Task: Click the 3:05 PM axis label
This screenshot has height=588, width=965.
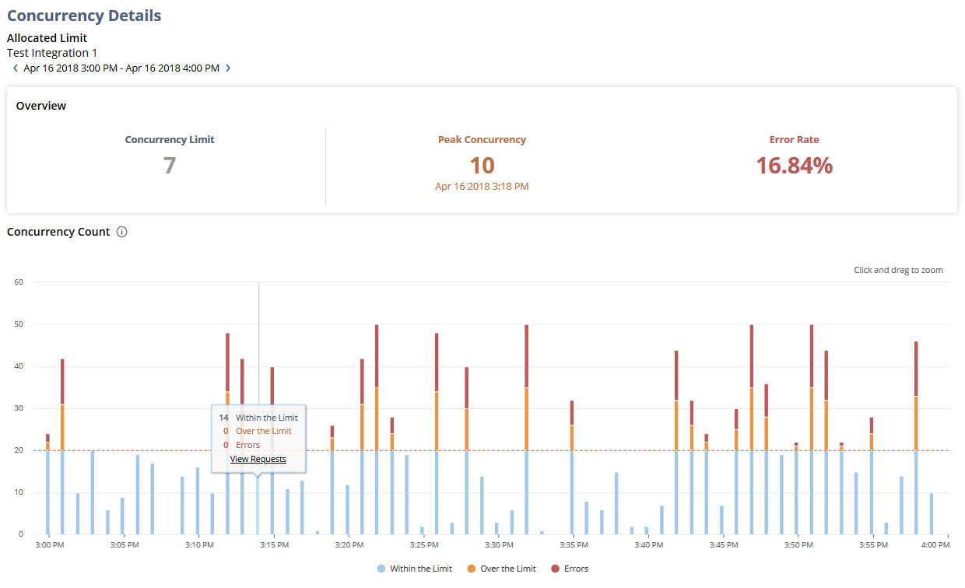Action: click(123, 545)
